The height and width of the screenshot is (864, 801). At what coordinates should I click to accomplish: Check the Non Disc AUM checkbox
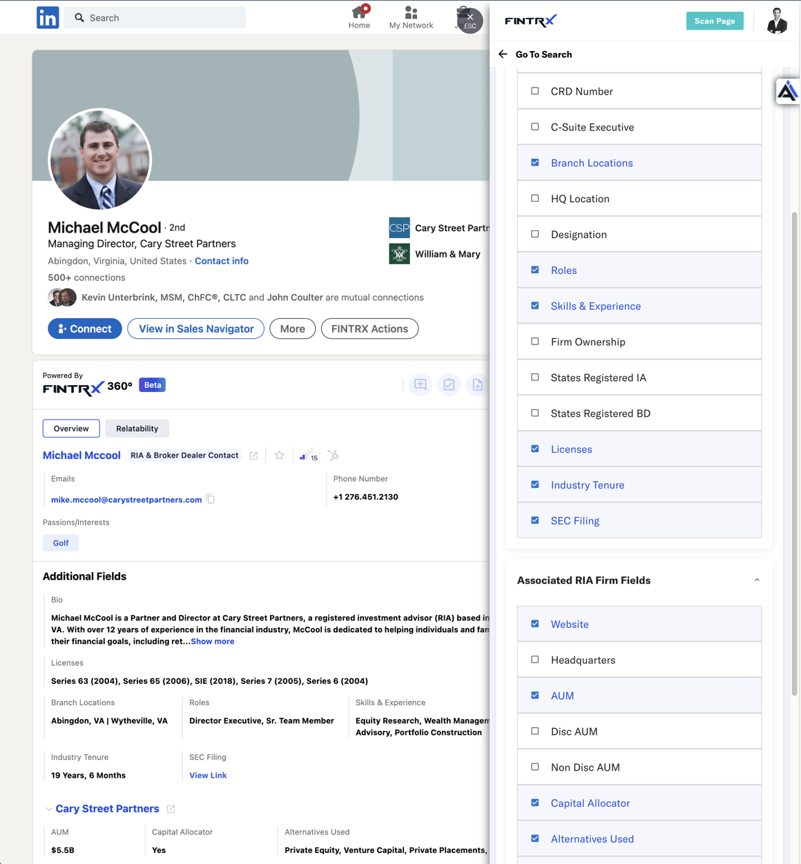535,767
